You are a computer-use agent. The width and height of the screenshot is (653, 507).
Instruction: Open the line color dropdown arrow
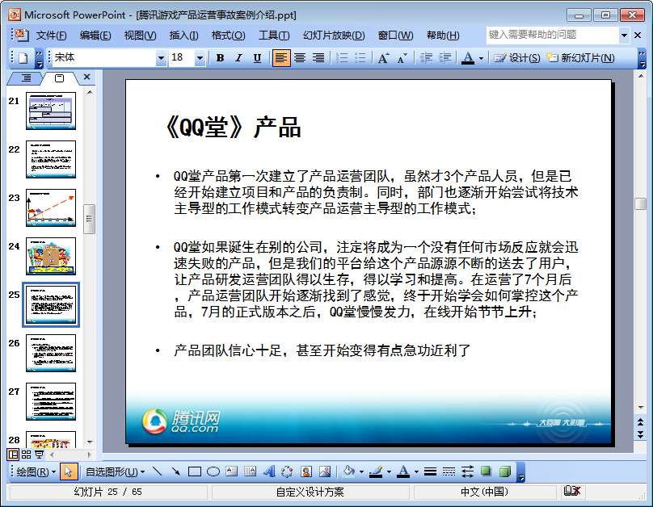pos(389,471)
